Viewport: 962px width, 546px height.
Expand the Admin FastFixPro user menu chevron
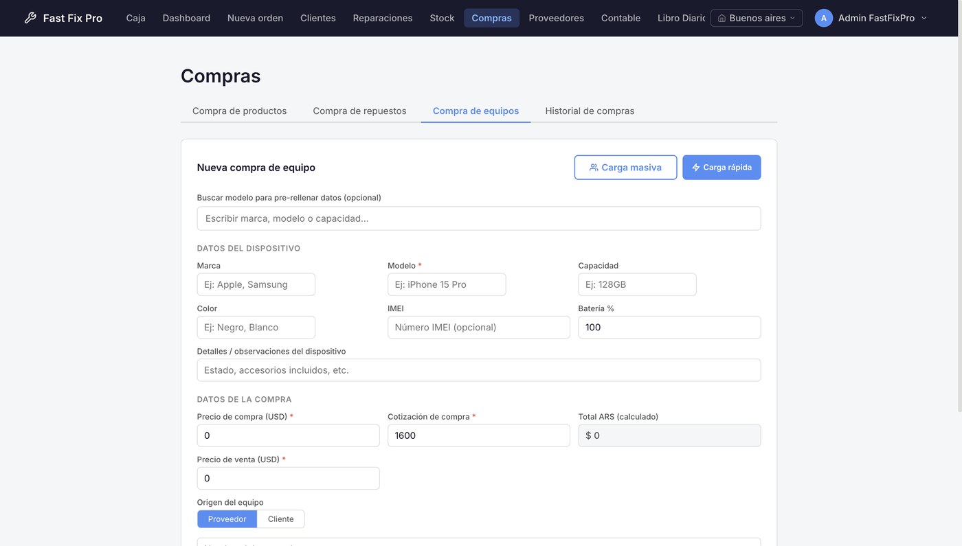(924, 18)
